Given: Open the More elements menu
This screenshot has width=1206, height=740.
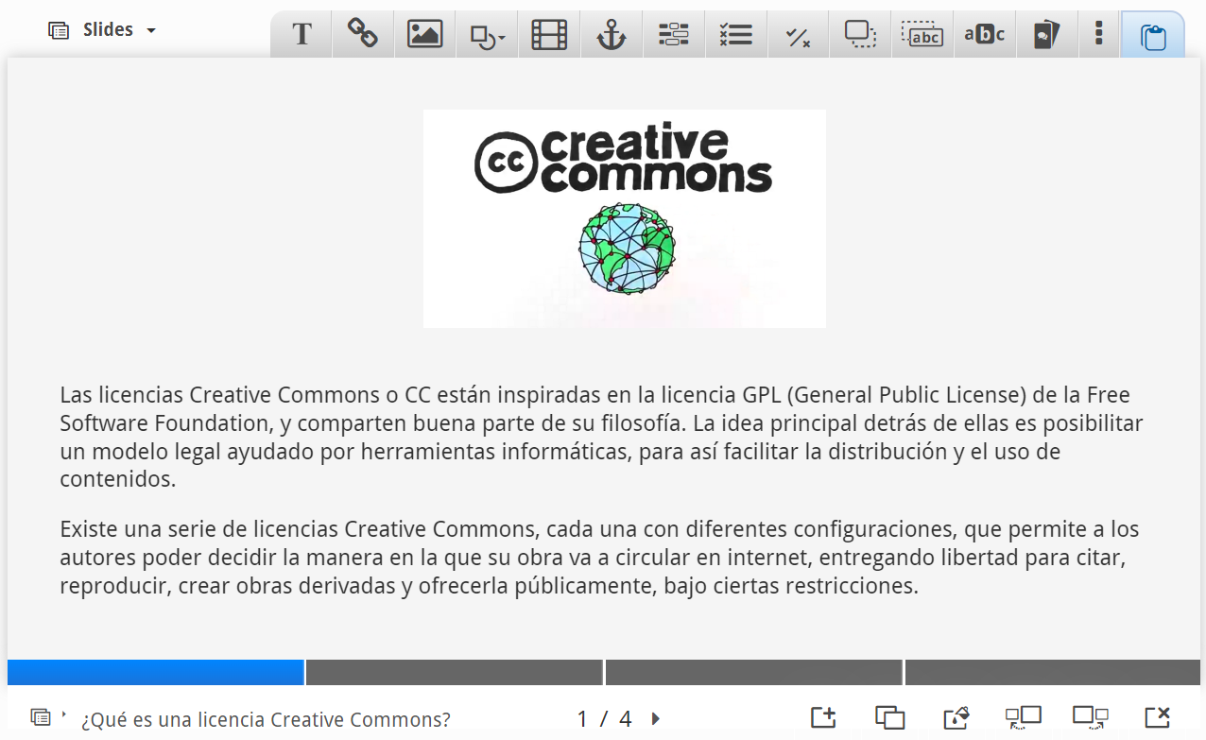Looking at the screenshot, I should coord(1098,35).
